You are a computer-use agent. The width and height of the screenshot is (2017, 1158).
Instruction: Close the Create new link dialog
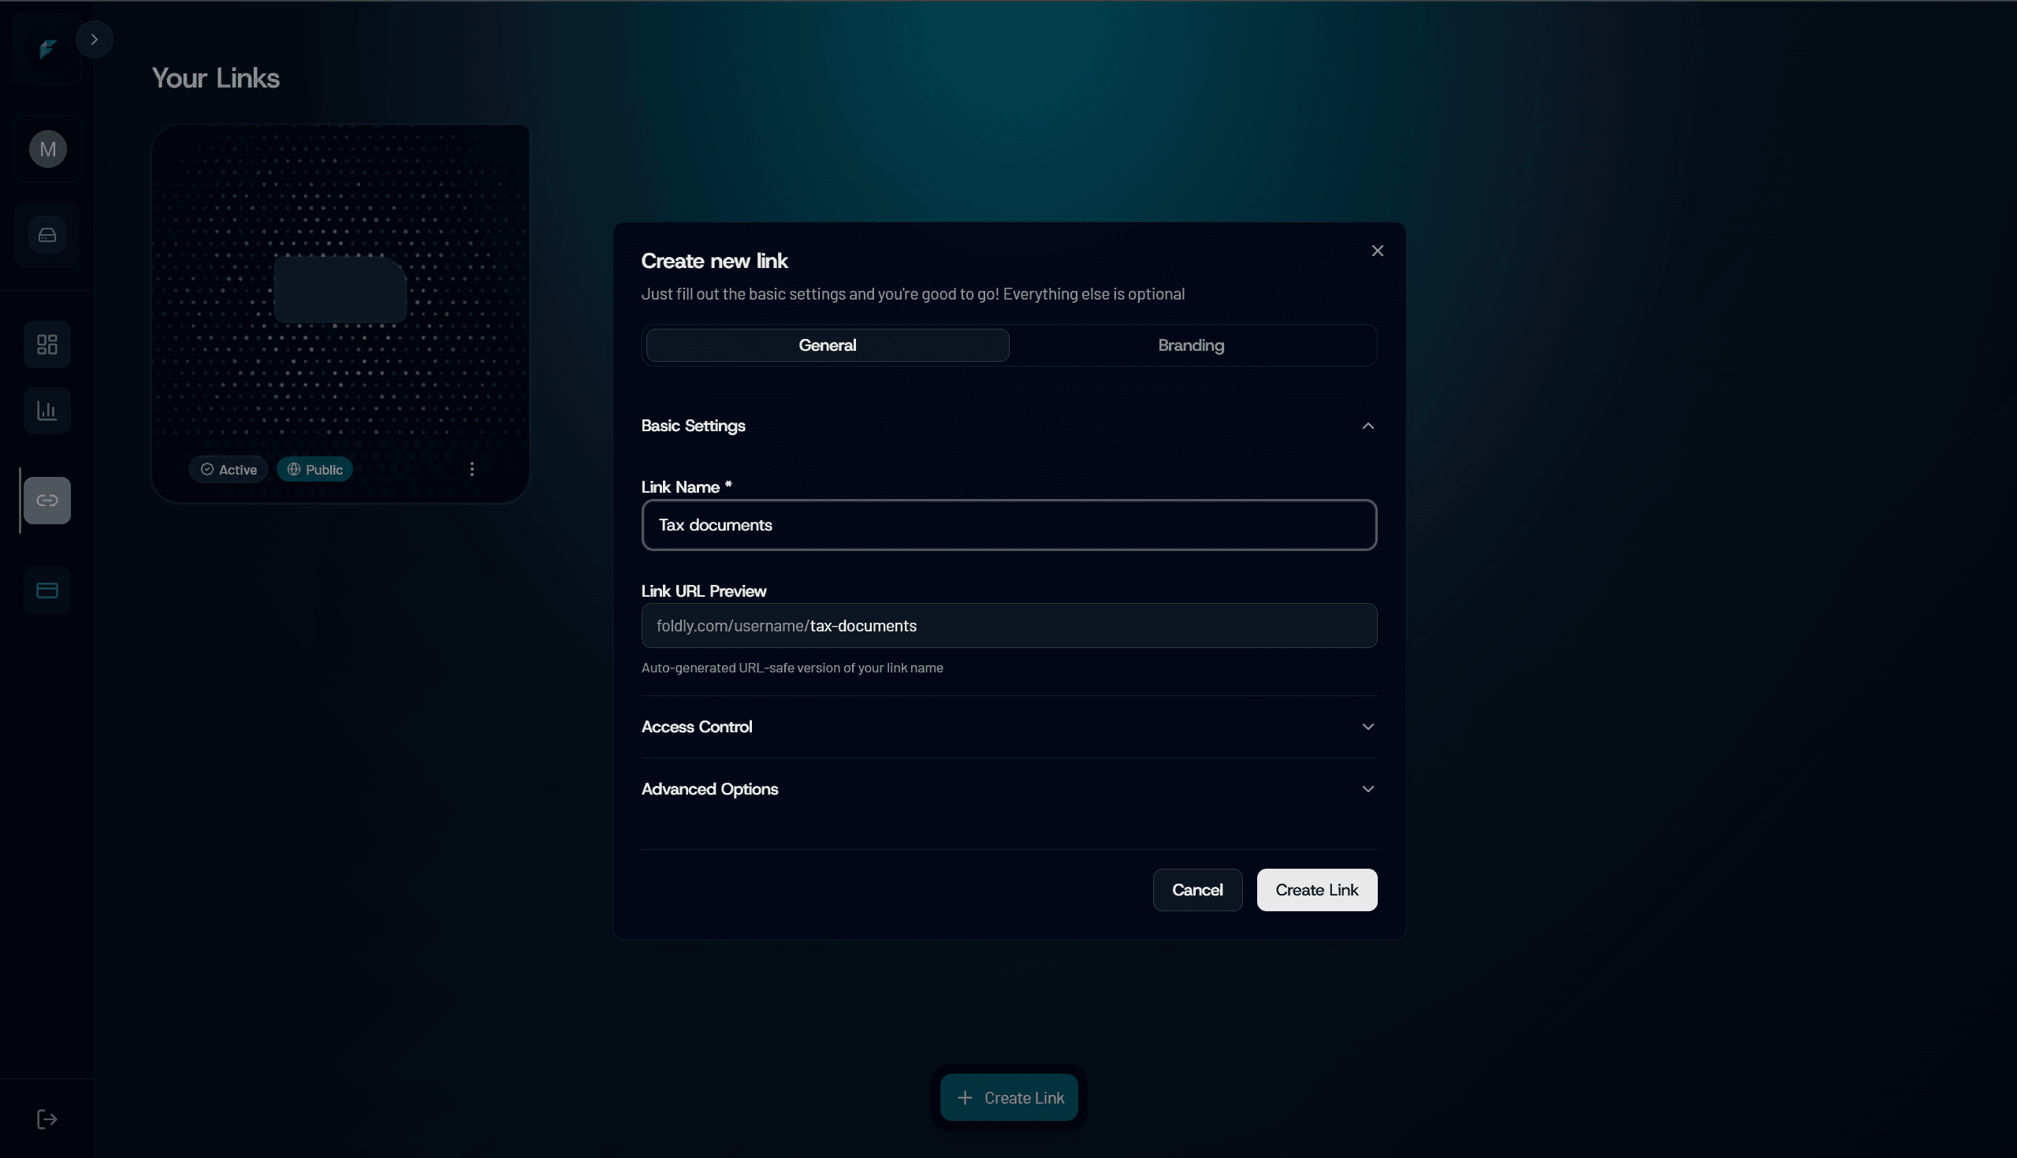1377,251
